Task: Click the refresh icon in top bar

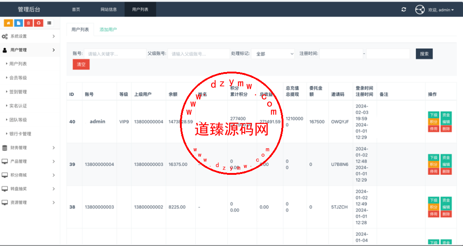Action: (404, 9)
